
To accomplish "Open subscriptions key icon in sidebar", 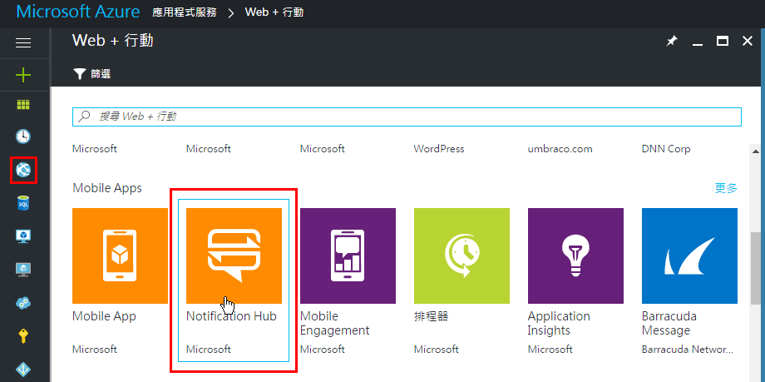I will click(x=23, y=336).
